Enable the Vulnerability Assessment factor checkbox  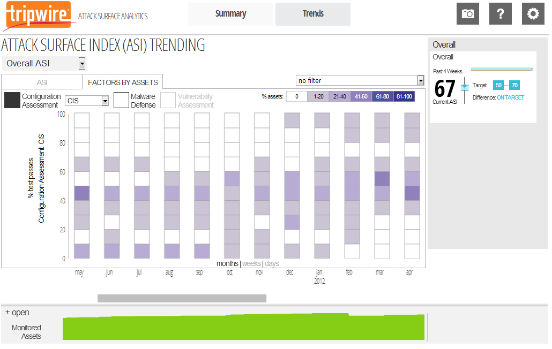[x=168, y=100]
